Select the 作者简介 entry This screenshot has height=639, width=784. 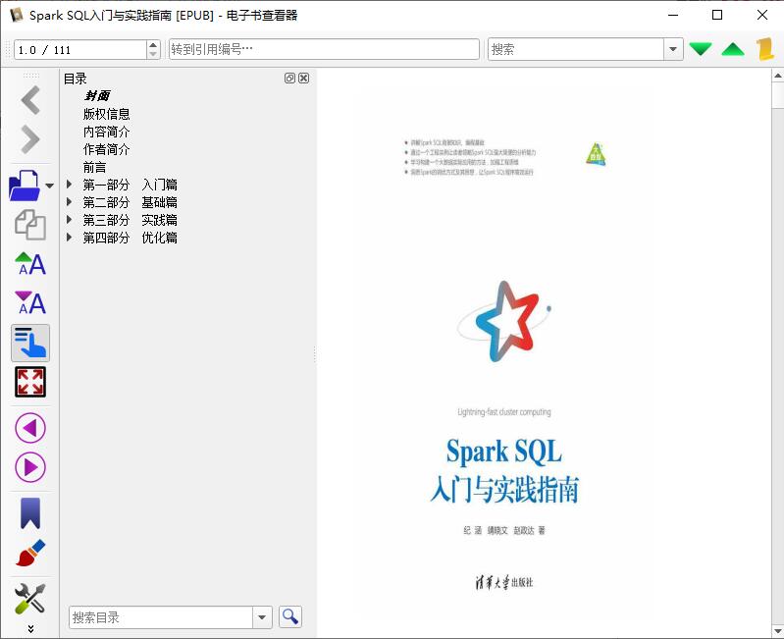tap(107, 149)
